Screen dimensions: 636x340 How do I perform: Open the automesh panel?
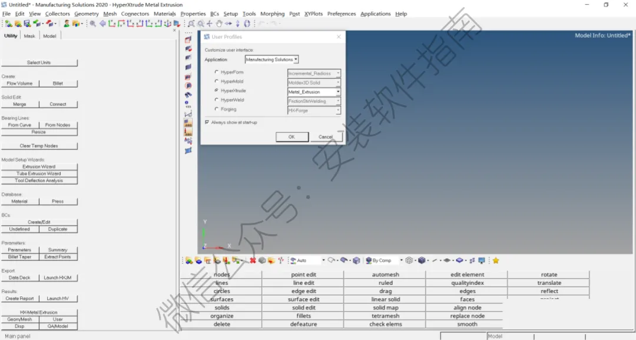[385, 274]
